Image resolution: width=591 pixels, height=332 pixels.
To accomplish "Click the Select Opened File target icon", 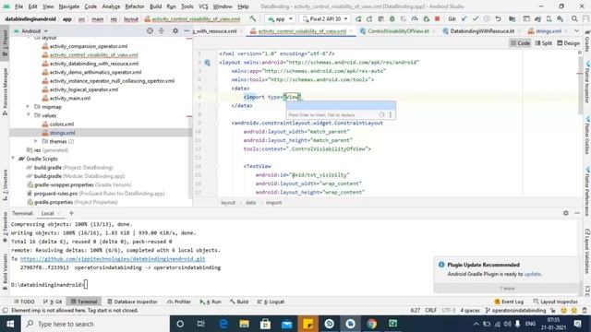I will [x=150, y=30].
